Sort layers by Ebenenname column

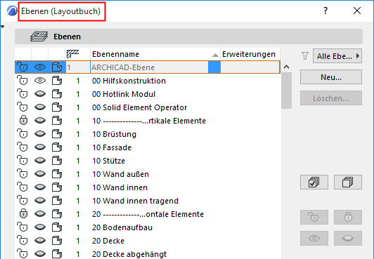pos(155,54)
